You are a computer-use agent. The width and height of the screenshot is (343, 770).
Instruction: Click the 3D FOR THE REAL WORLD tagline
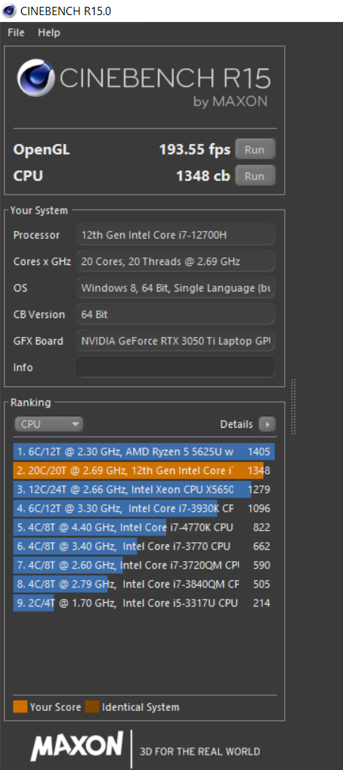[200, 751]
